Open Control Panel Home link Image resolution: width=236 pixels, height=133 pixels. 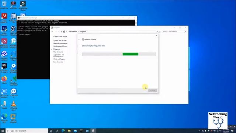(60, 37)
